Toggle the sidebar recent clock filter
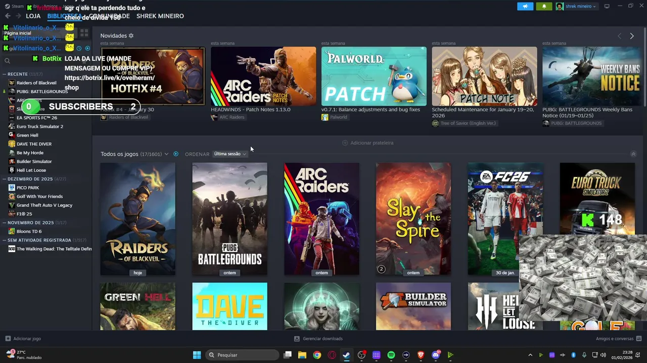 click(79, 48)
